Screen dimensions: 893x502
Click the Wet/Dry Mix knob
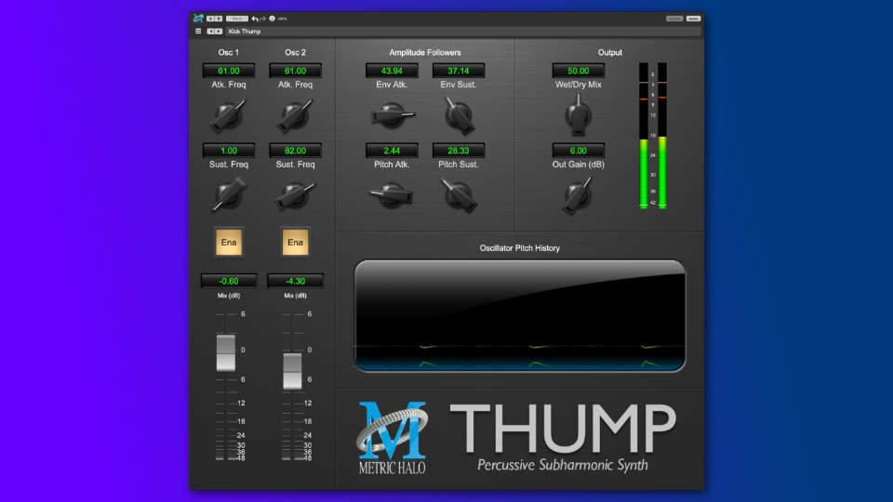point(578,115)
